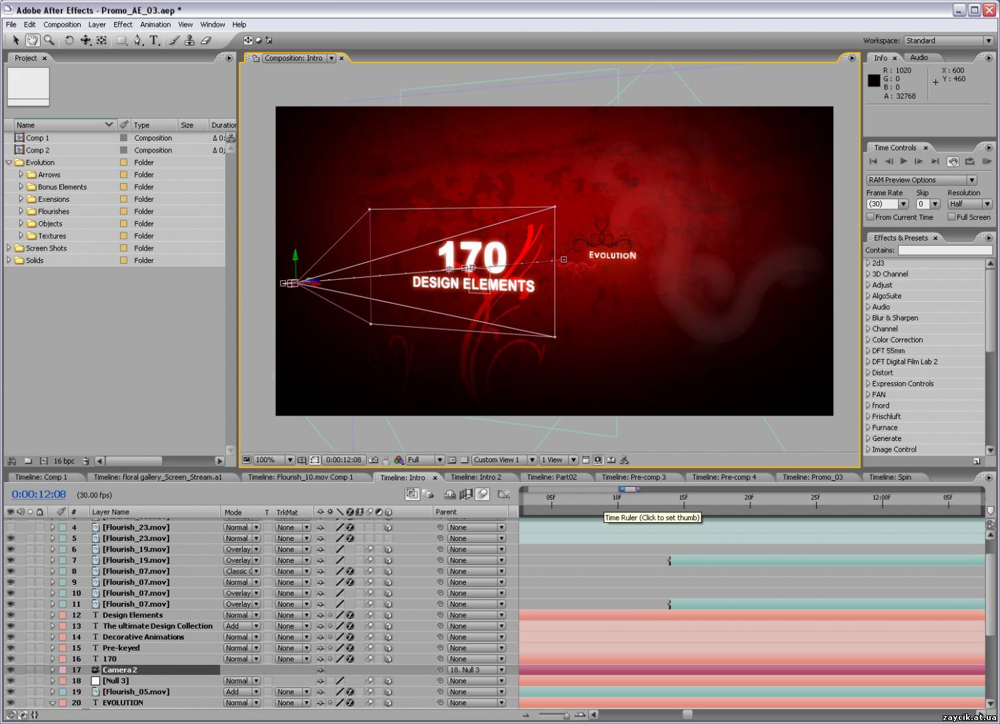Hide the Design Elements layer eye
Image resolution: width=1000 pixels, height=724 pixels.
click(x=10, y=615)
